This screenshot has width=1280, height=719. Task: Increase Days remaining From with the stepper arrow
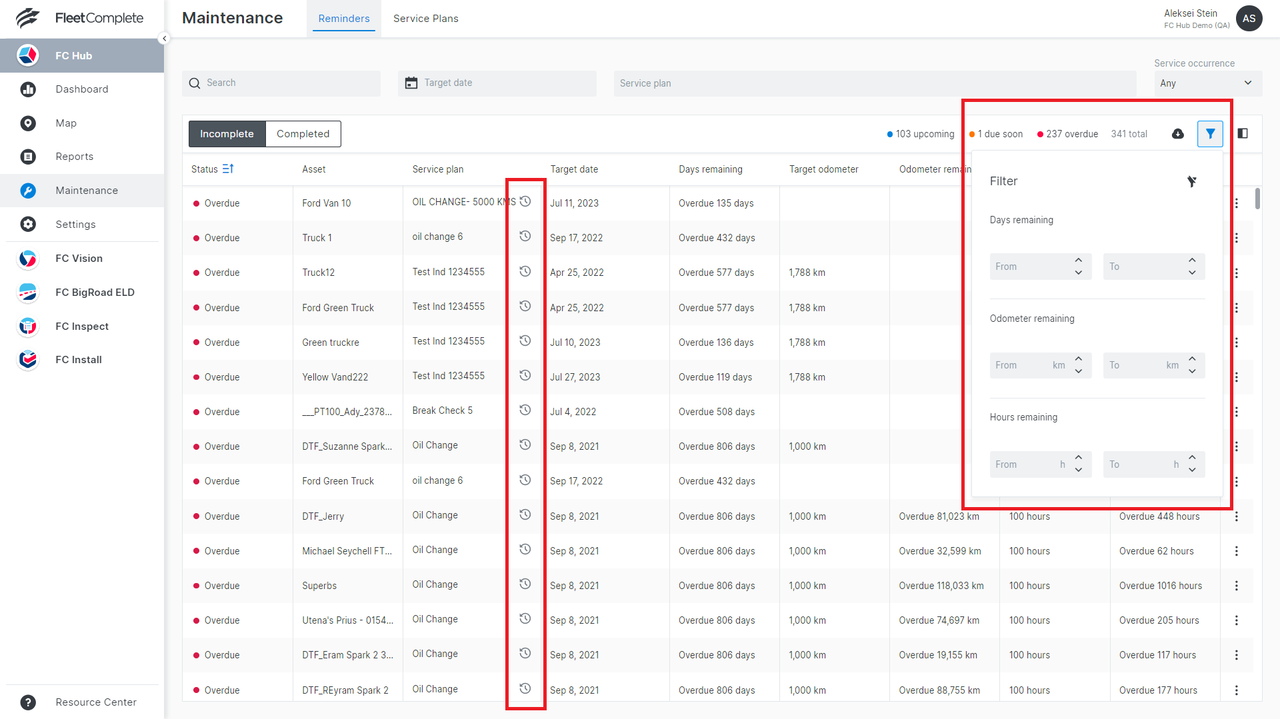[x=1079, y=261]
